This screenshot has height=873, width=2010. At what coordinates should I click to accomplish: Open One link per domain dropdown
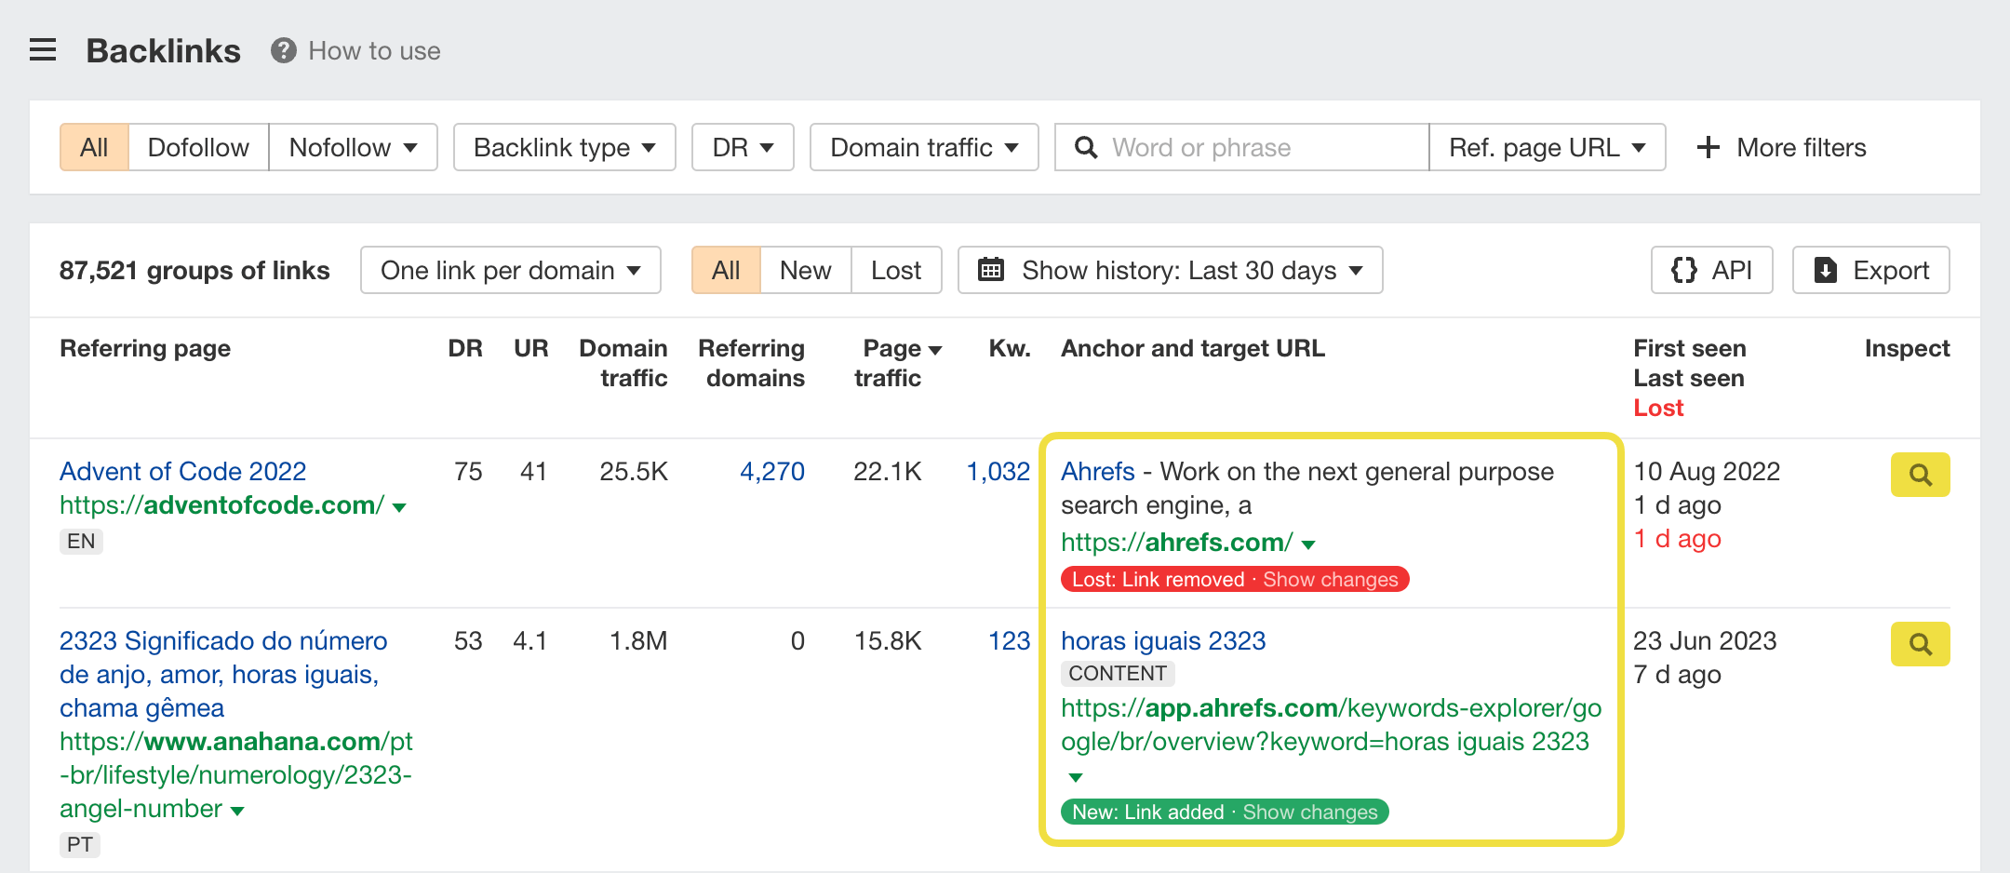pyautogui.click(x=511, y=270)
